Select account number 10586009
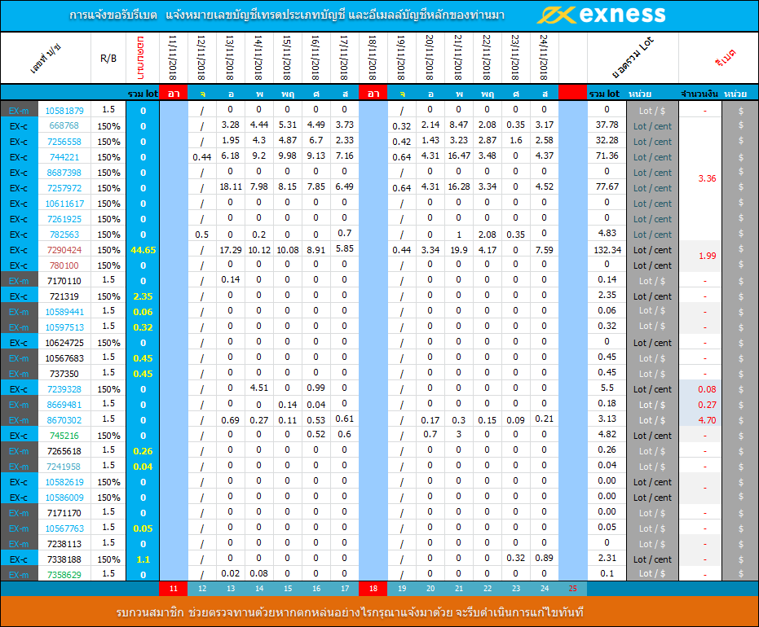This screenshot has width=759, height=627. click(x=64, y=498)
